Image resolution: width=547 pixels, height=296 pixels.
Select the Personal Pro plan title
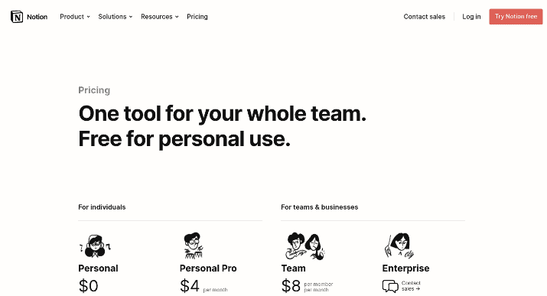(x=208, y=268)
